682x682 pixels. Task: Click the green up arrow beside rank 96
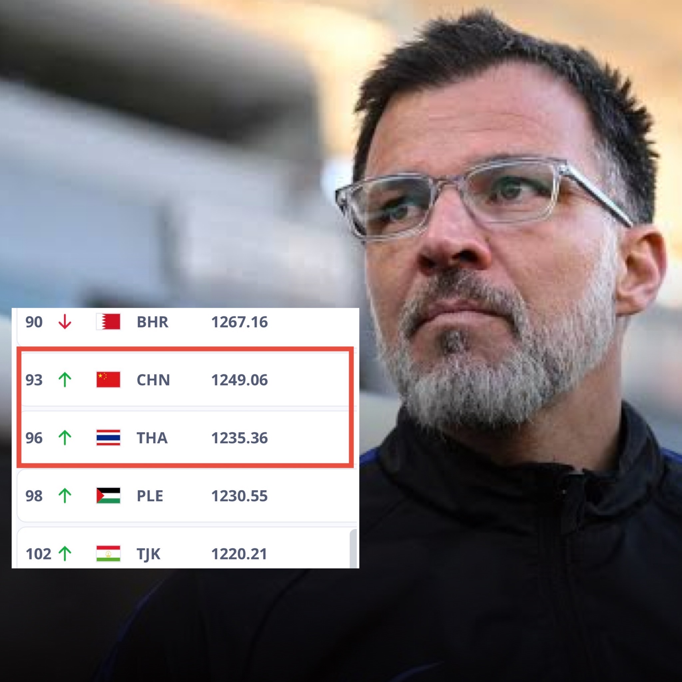point(65,438)
